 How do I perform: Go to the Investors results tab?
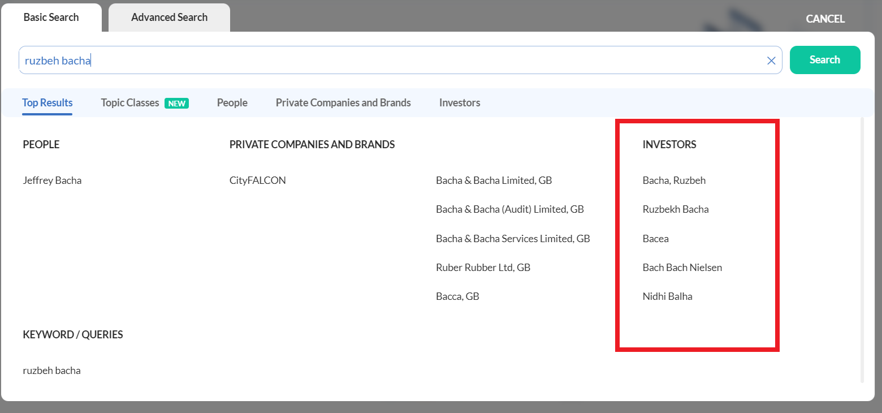459,103
